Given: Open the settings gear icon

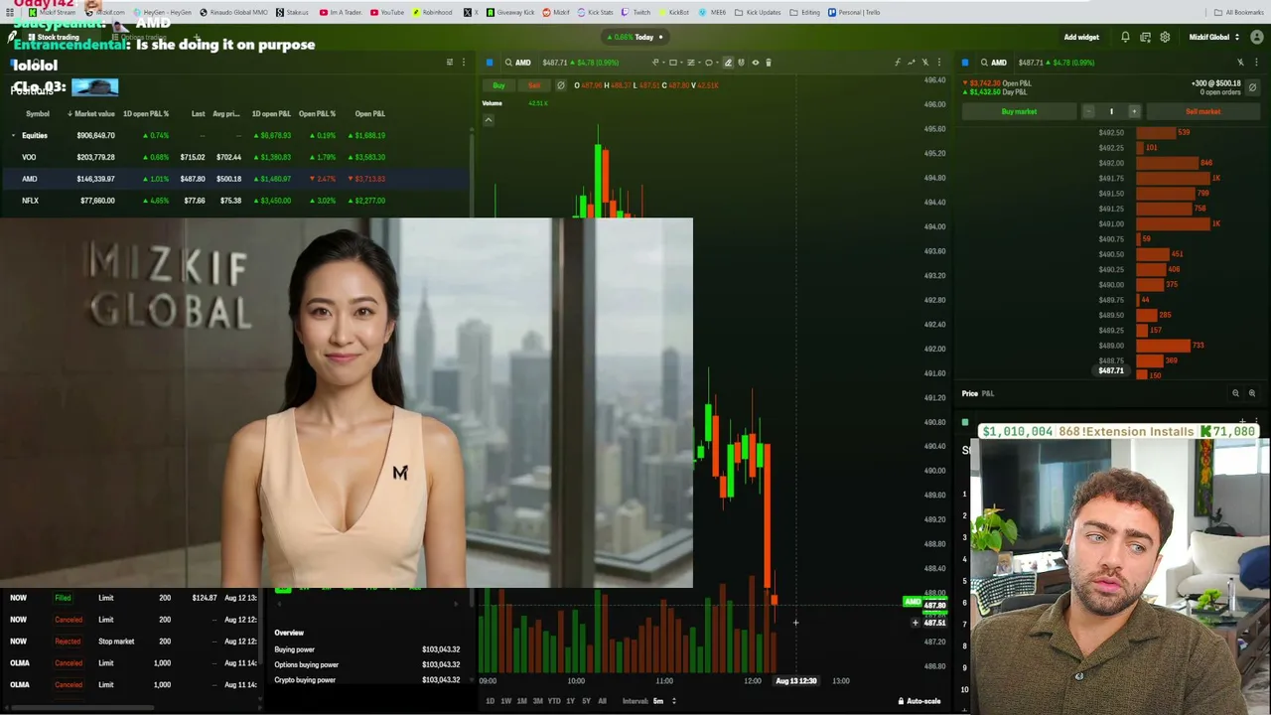Looking at the screenshot, I should (x=1165, y=37).
